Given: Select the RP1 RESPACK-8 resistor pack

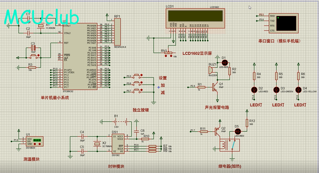Looking at the screenshot, I should [117, 32].
